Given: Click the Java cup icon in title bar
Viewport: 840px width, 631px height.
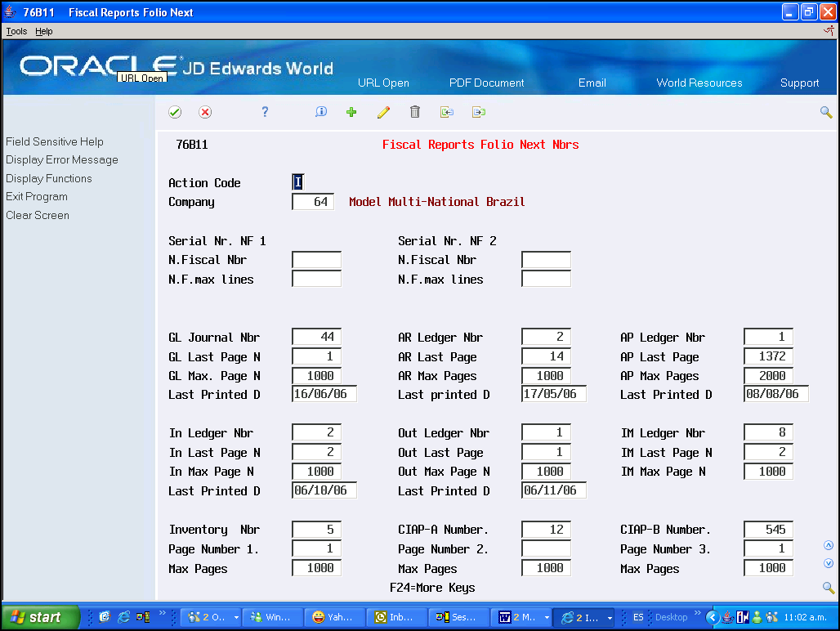Looking at the screenshot, I should point(11,11).
